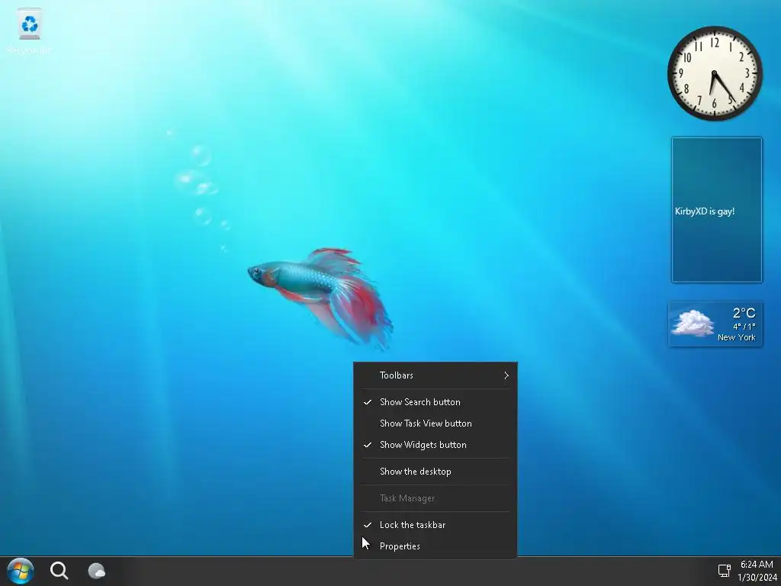The image size is (781, 586).
Task: Click the 6:24 AM taskbar clock
Action: [757, 564]
